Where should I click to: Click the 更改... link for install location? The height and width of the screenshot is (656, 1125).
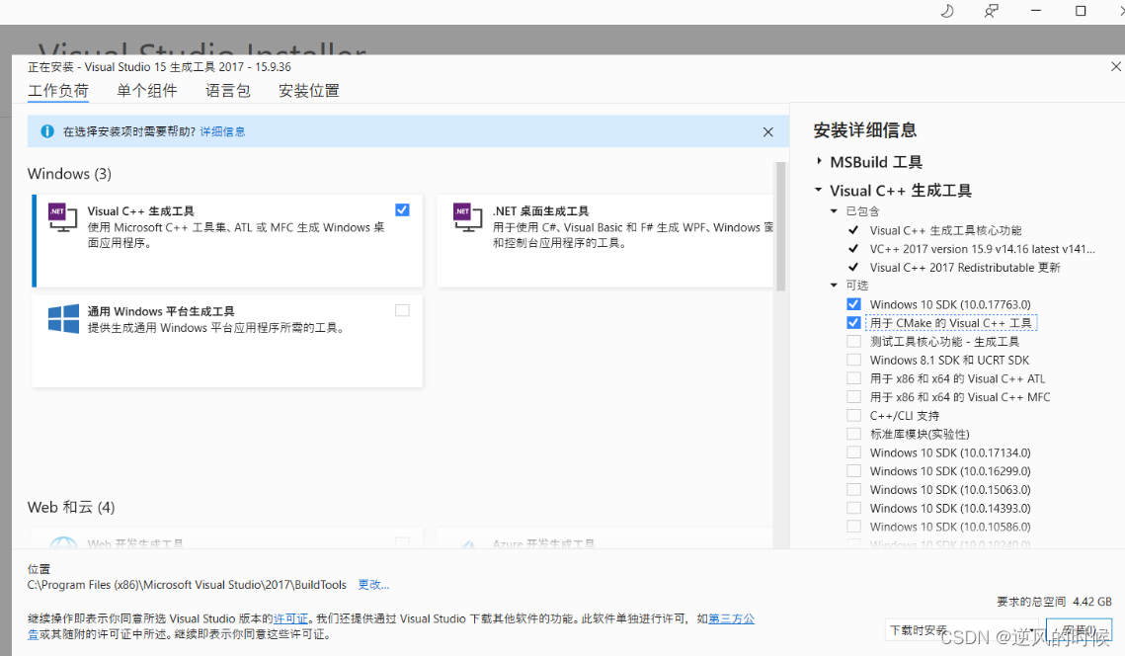point(372,584)
